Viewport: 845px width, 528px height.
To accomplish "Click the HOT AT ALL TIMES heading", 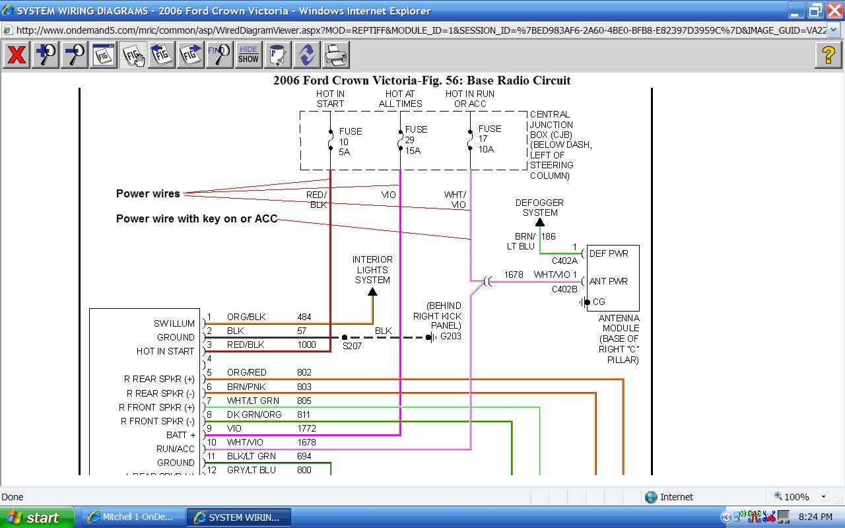I will (x=400, y=99).
